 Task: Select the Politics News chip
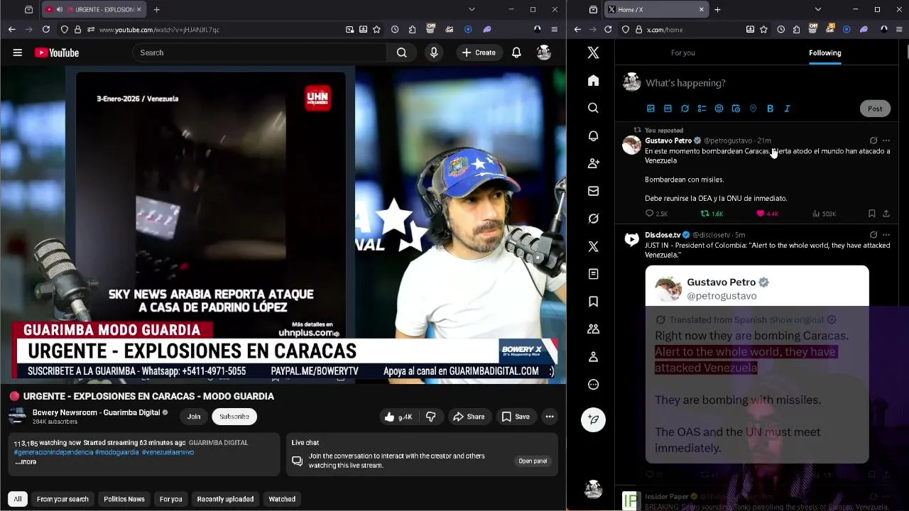coord(124,499)
